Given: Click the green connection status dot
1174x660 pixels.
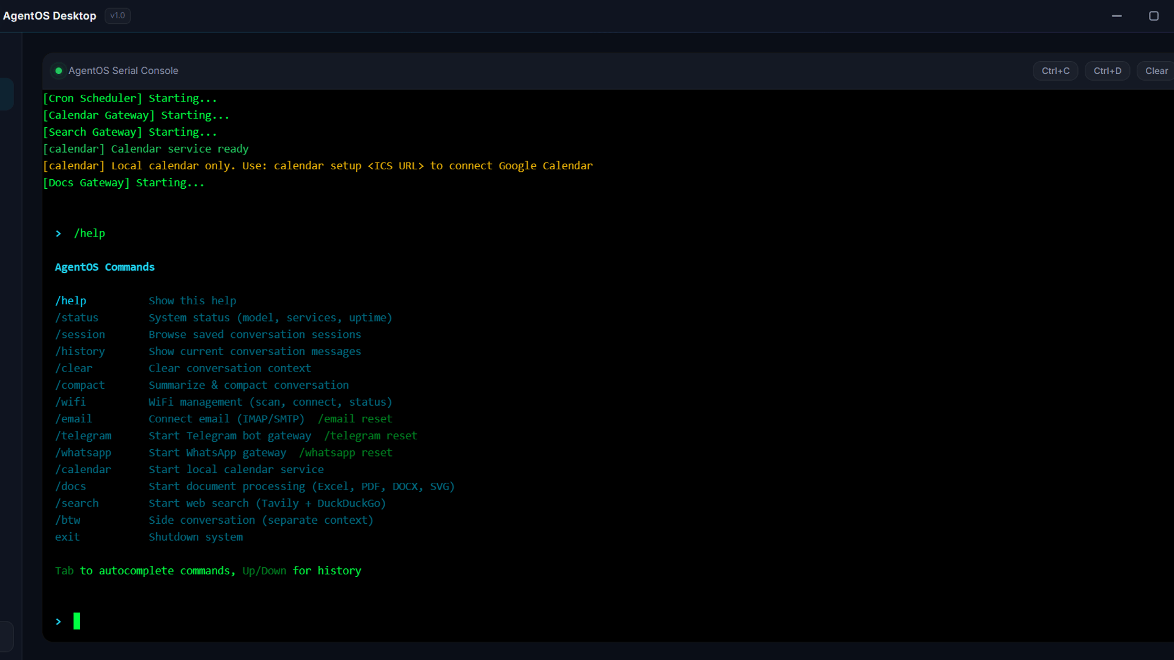Looking at the screenshot, I should point(59,71).
